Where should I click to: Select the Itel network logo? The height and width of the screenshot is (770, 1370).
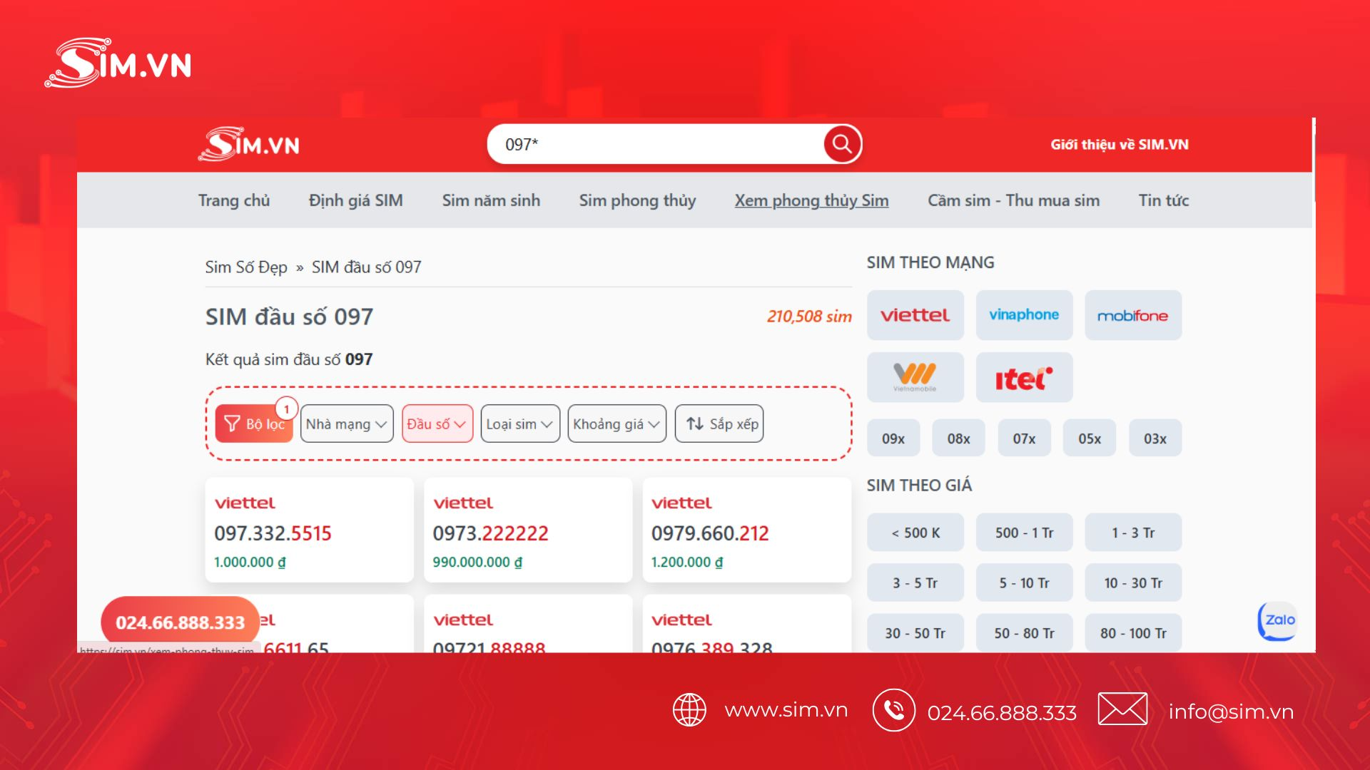pyautogui.click(x=1024, y=377)
